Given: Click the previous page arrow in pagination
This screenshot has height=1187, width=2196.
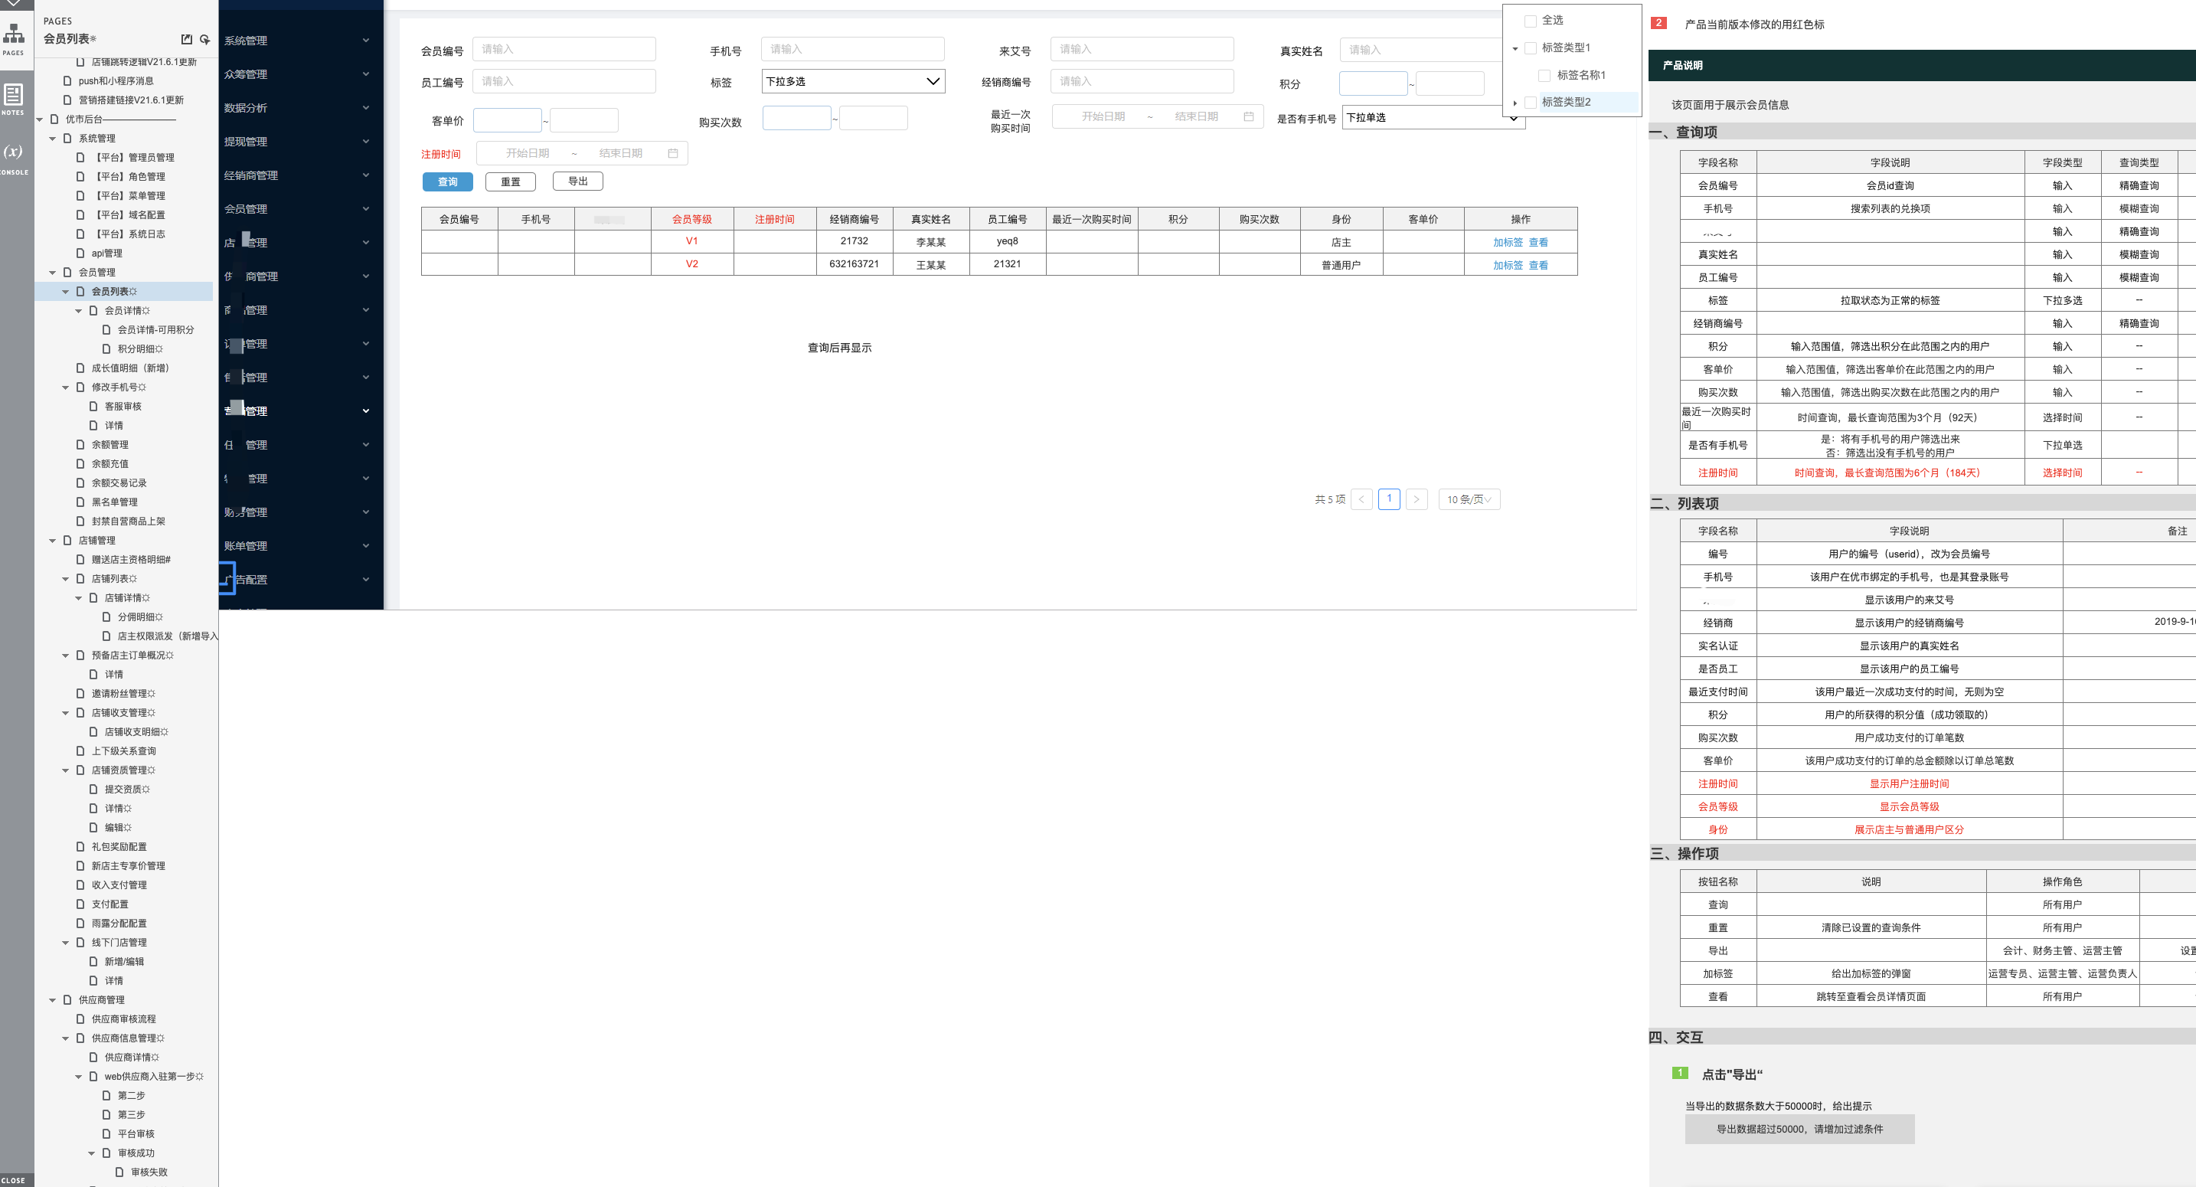Looking at the screenshot, I should 1361,500.
